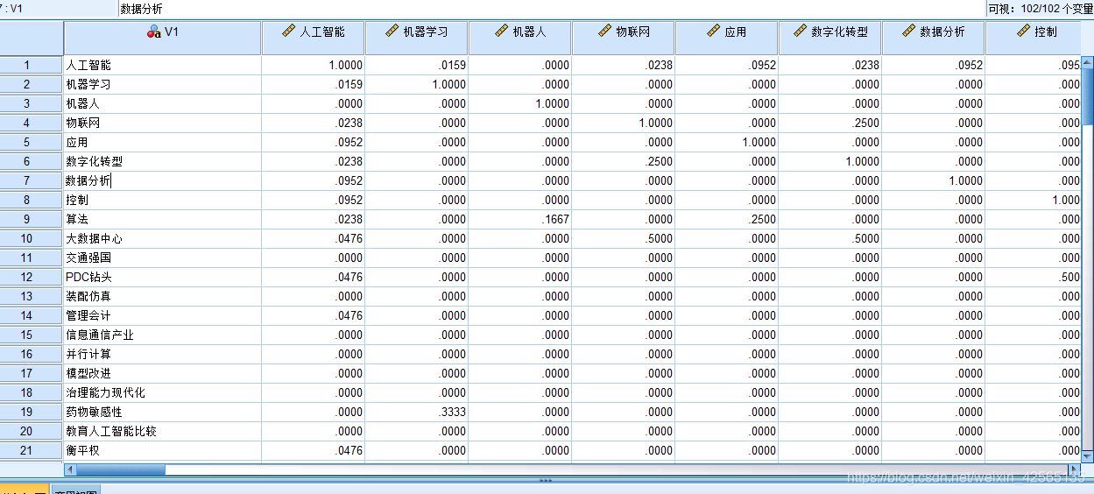Click the vertical scrollbar down arrow
Viewport: 1094px width, 494px height.
tap(1087, 455)
